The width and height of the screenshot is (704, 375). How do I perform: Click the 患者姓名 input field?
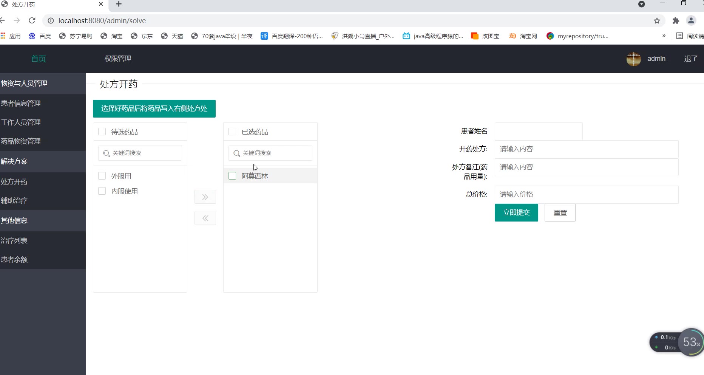click(x=539, y=131)
